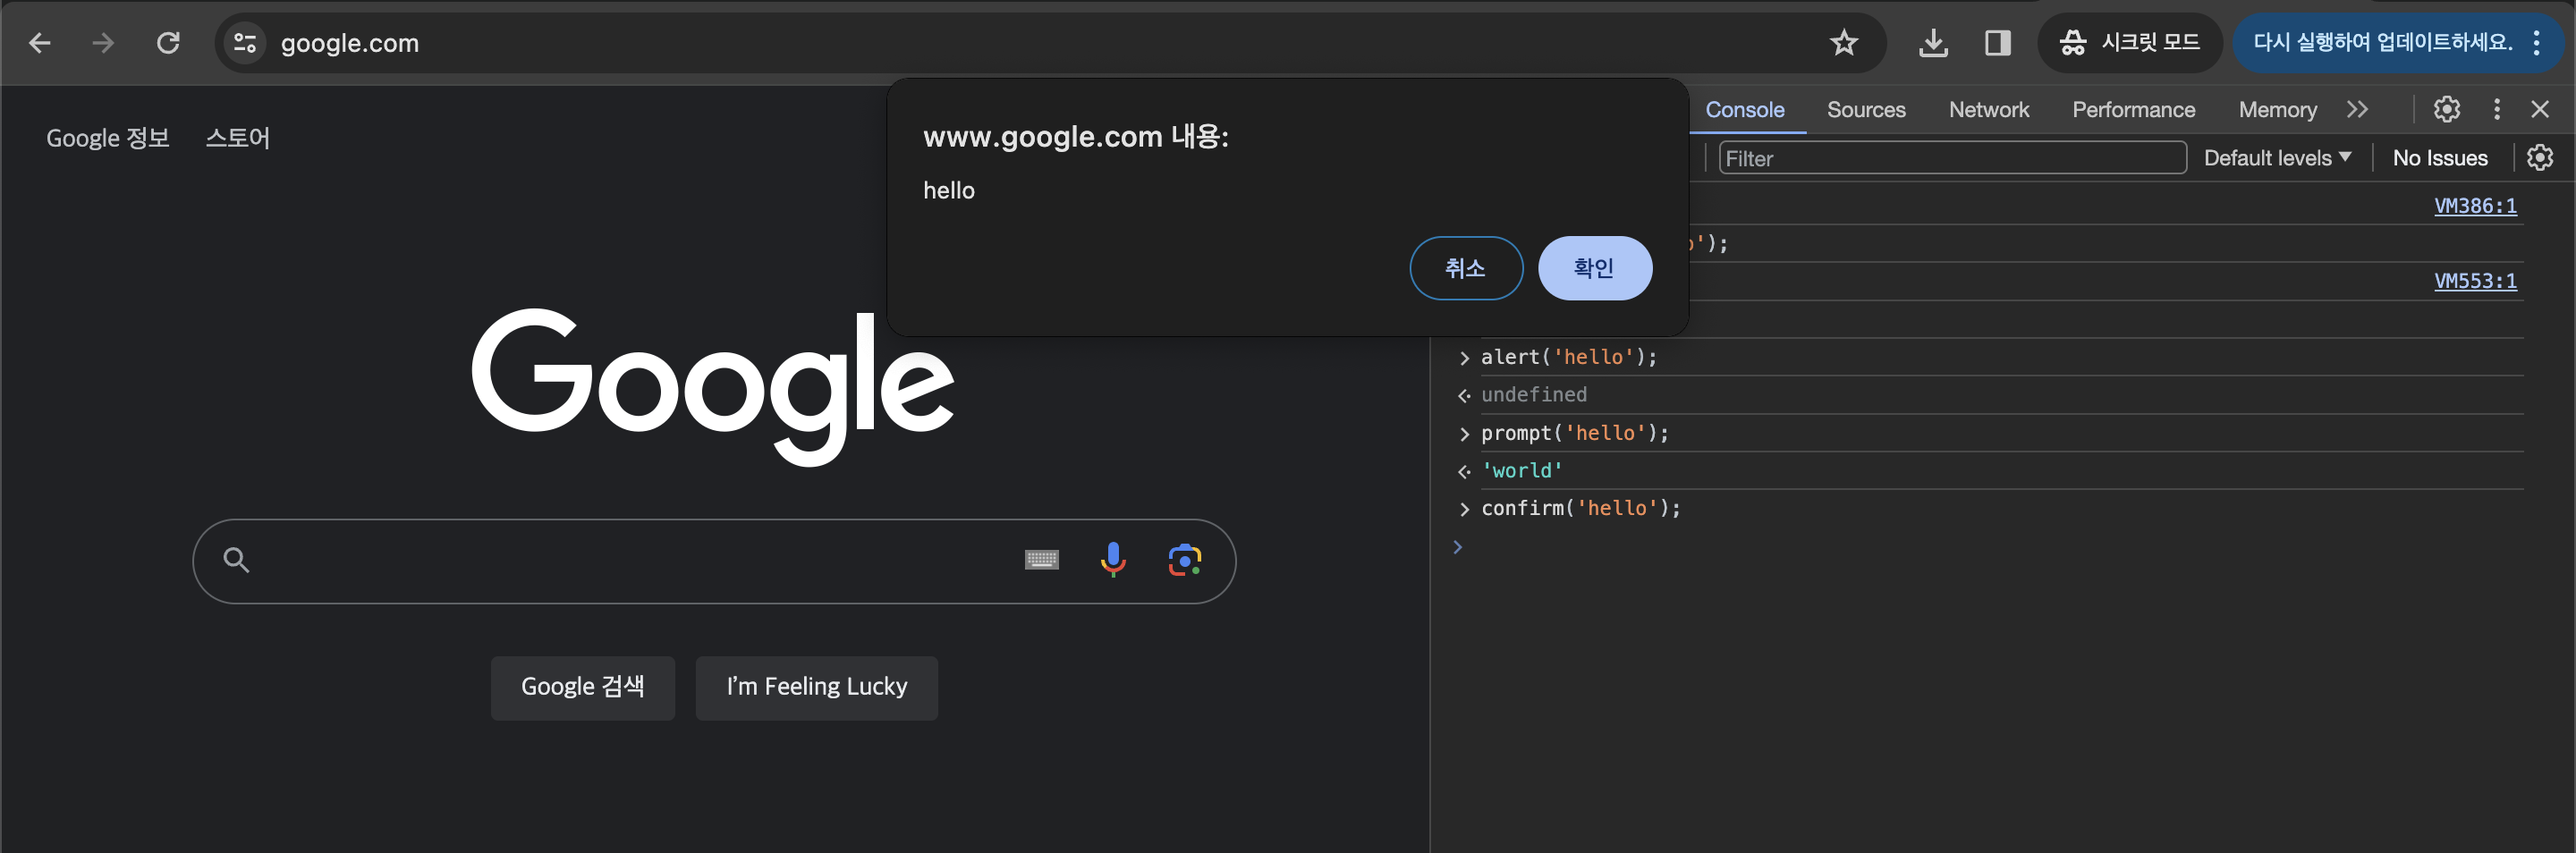Click the prompt('hello'); console entry
Screen dimensions: 2576x853
point(1573,433)
